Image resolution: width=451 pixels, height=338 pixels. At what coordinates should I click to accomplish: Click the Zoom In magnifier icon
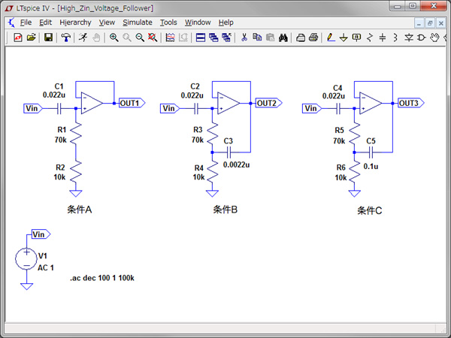click(114, 38)
